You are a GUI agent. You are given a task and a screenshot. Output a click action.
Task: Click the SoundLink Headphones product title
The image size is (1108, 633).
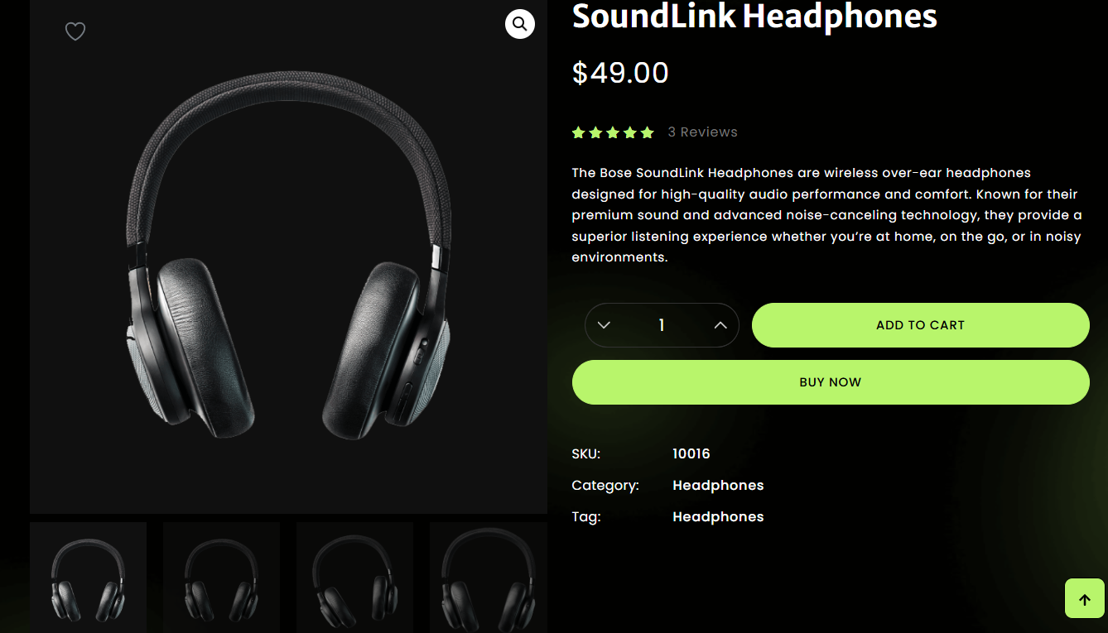point(754,16)
